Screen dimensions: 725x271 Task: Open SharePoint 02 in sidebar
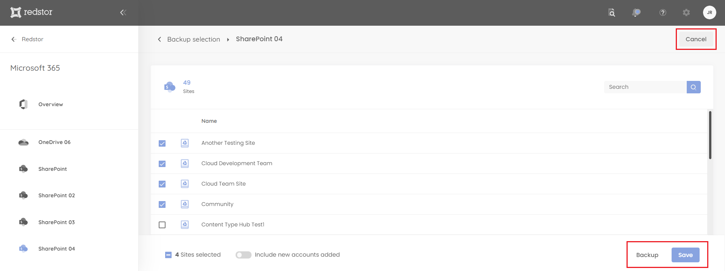pyautogui.click(x=57, y=195)
